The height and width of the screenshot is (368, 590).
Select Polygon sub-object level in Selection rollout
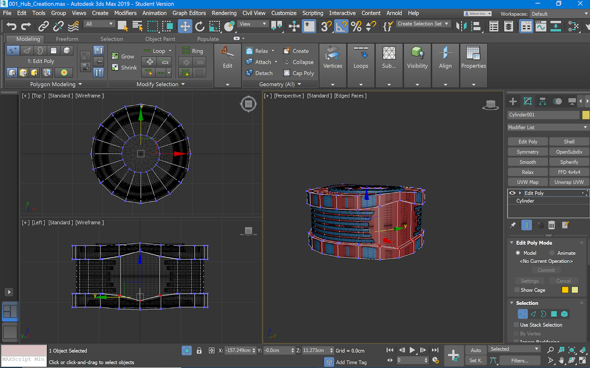[x=554, y=314]
